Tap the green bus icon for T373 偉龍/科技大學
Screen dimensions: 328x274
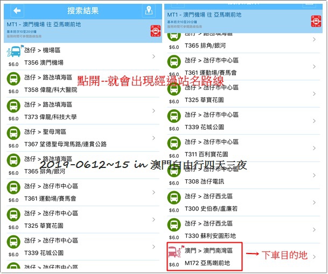click(x=13, y=106)
